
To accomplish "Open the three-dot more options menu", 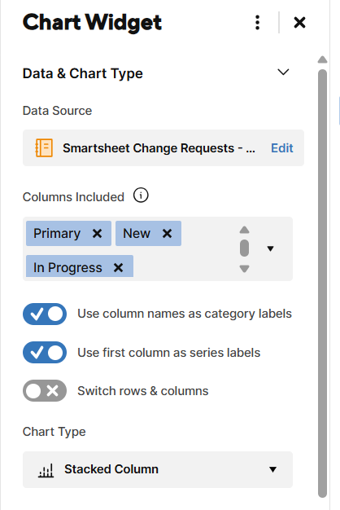I will coord(257,23).
